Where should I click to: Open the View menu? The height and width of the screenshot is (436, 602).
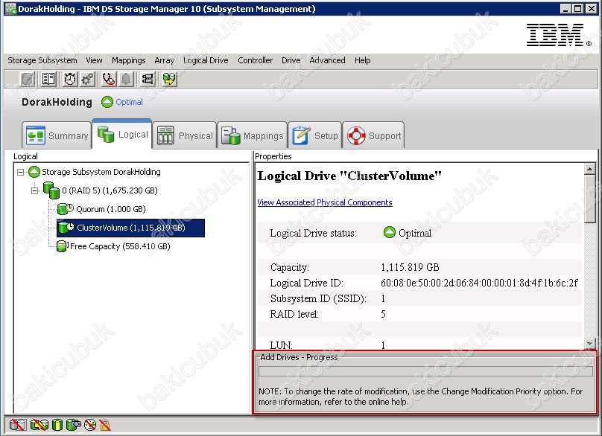click(94, 60)
